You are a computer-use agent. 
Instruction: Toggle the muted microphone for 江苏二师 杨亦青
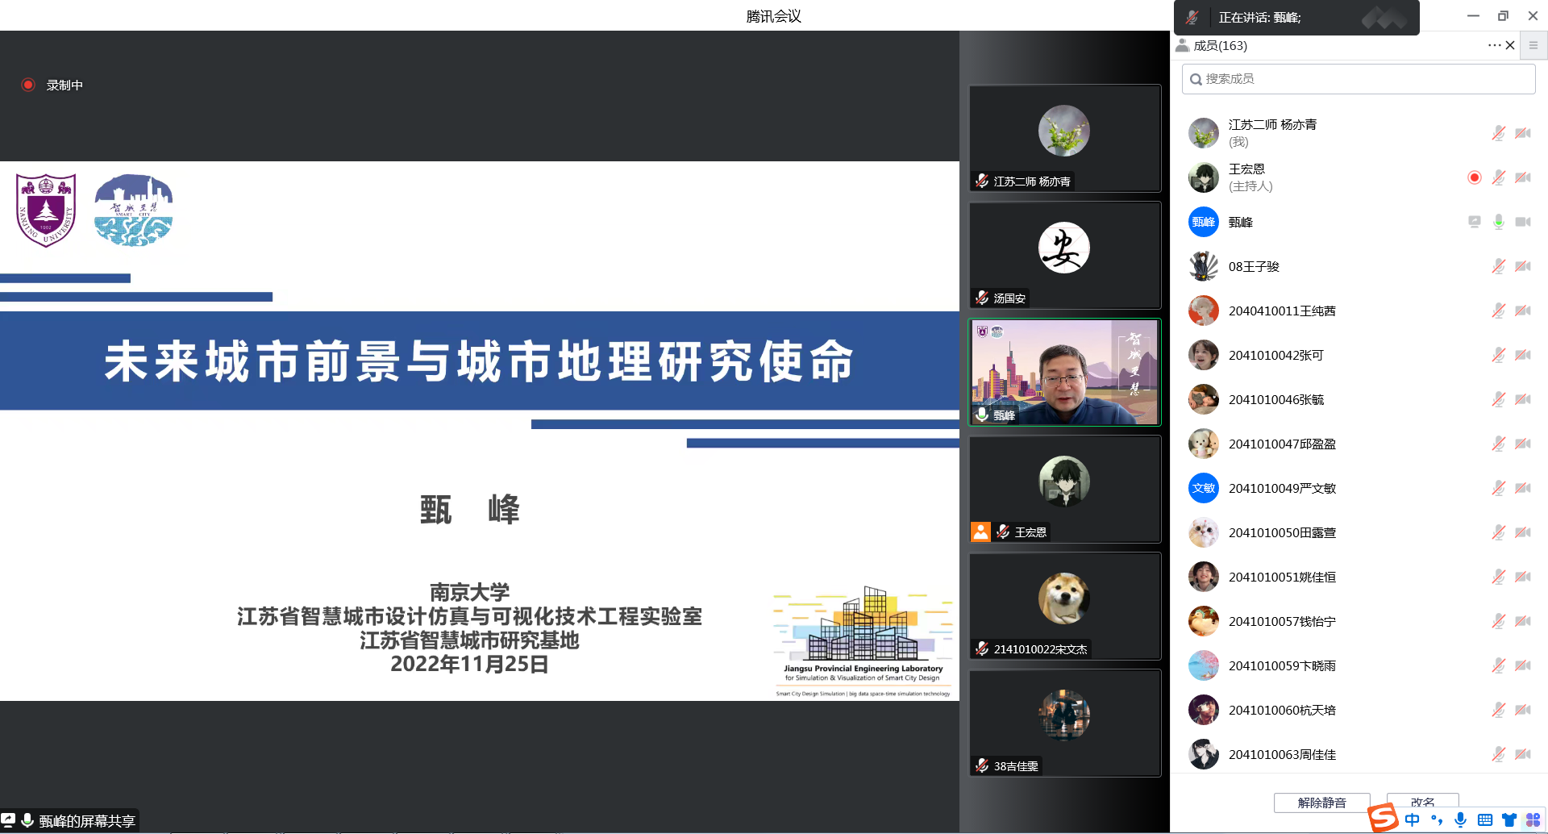click(1498, 133)
